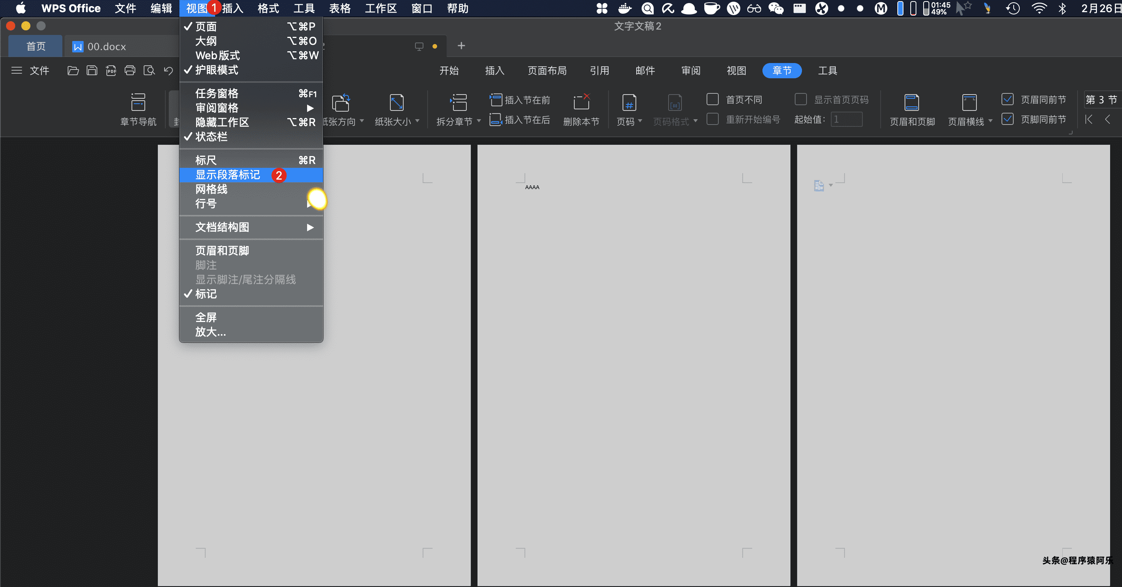Go to previous section arrow icon
The width and height of the screenshot is (1122, 587).
point(1108,119)
